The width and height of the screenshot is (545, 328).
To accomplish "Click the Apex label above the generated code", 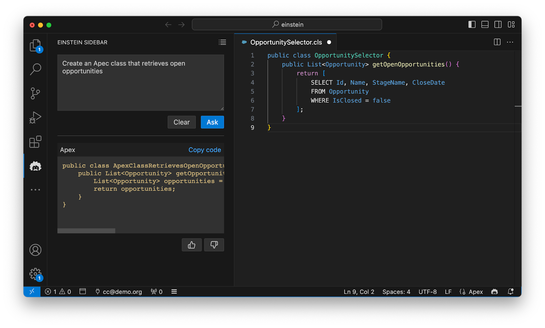I will point(67,150).
